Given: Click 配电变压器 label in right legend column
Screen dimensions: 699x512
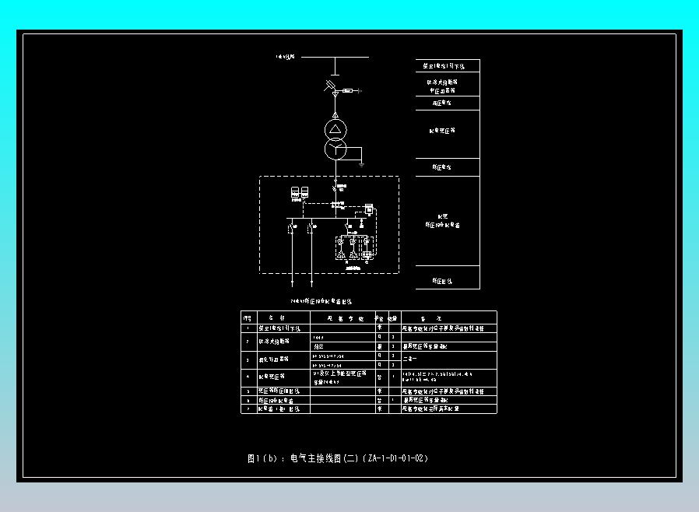Looking at the screenshot, I should pos(442,131).
